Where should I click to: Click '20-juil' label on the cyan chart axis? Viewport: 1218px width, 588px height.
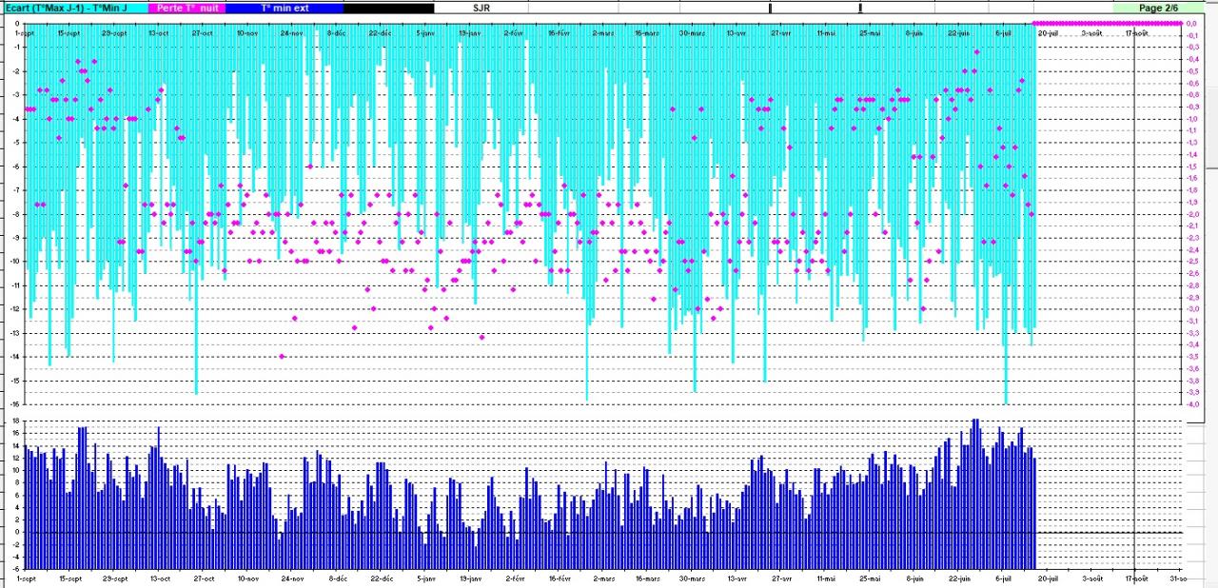(x=1048, y=32)
